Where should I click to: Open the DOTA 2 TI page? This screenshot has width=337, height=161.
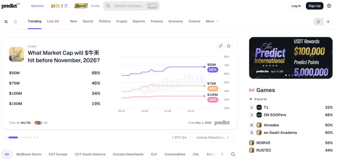pos(59,6)
